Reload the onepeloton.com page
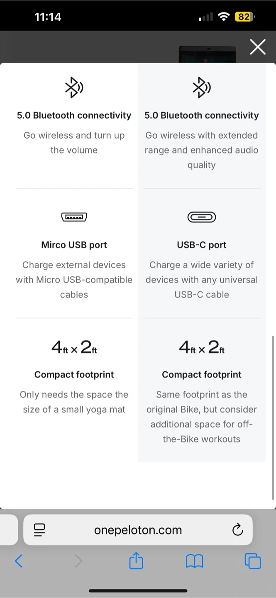This screenshot has width=276, height=598. tap(237, 530)
